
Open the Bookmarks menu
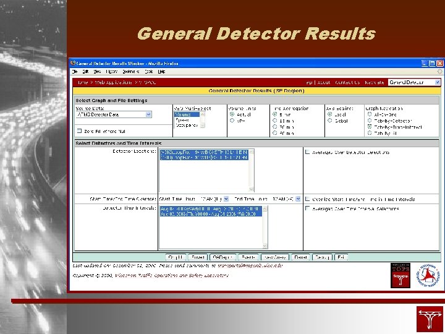click(x=131, y=72)
